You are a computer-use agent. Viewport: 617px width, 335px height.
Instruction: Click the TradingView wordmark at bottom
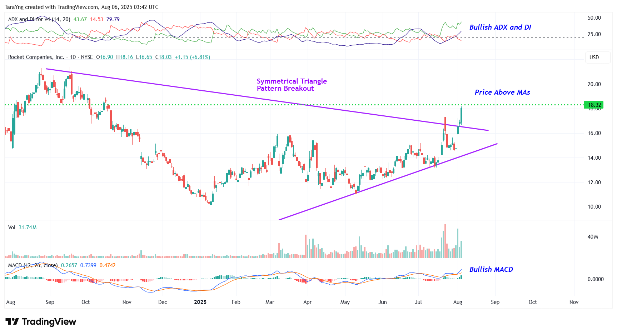49,322
